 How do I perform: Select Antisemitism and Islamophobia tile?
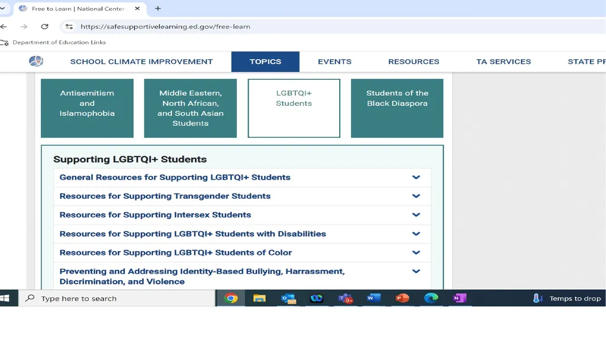[87, 108]
